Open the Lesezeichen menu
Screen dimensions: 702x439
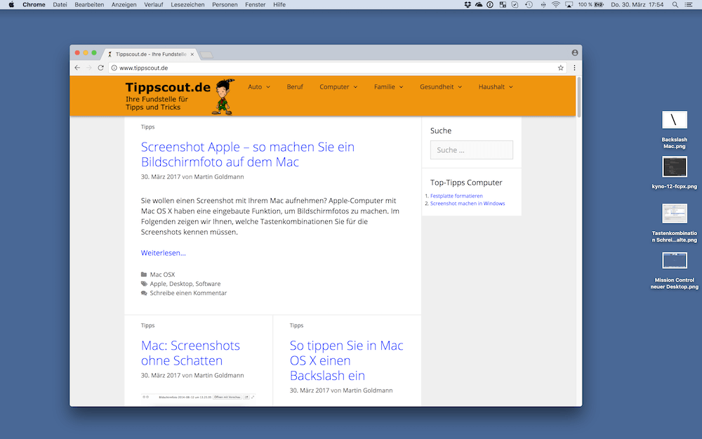(x=187, y=4)
